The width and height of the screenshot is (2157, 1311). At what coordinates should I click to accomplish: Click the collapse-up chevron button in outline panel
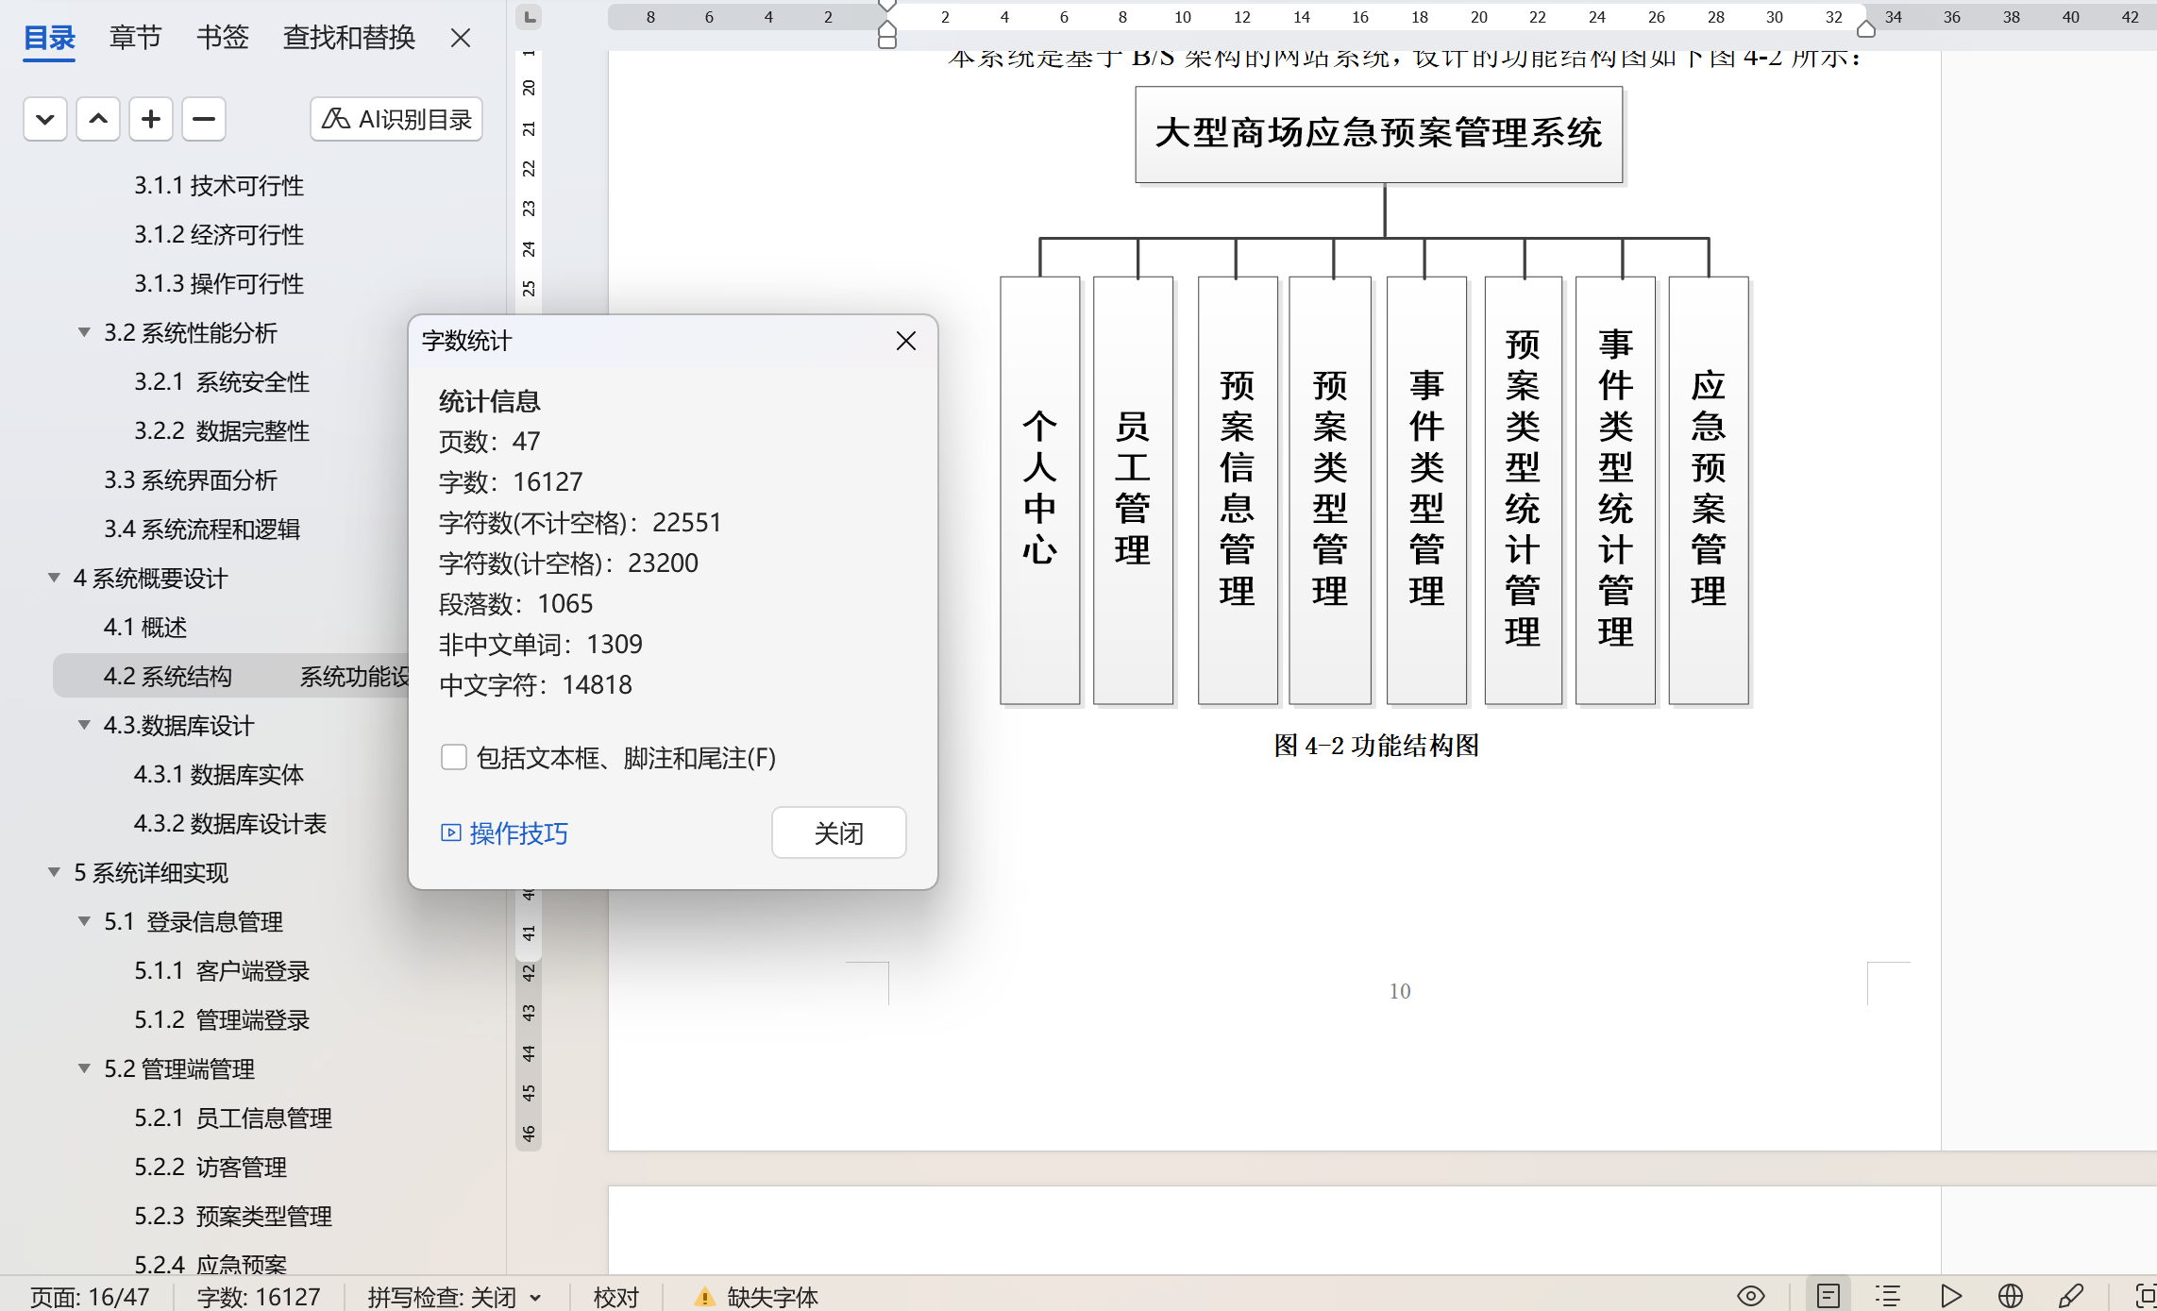[x=98, y=119]
